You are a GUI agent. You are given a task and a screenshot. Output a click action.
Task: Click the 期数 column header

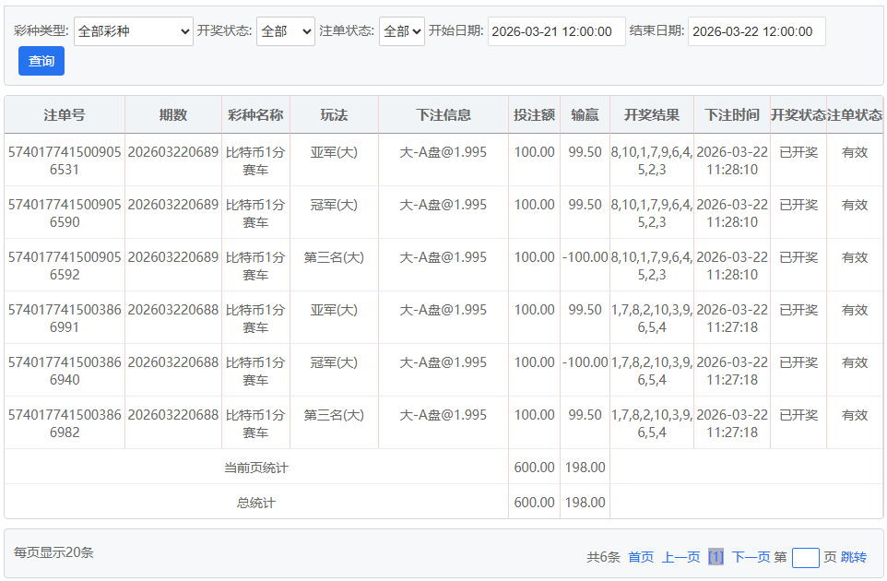[173, 115]
